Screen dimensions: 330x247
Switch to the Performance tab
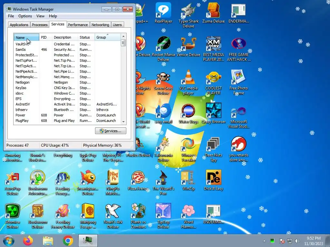tap(78, 24)
